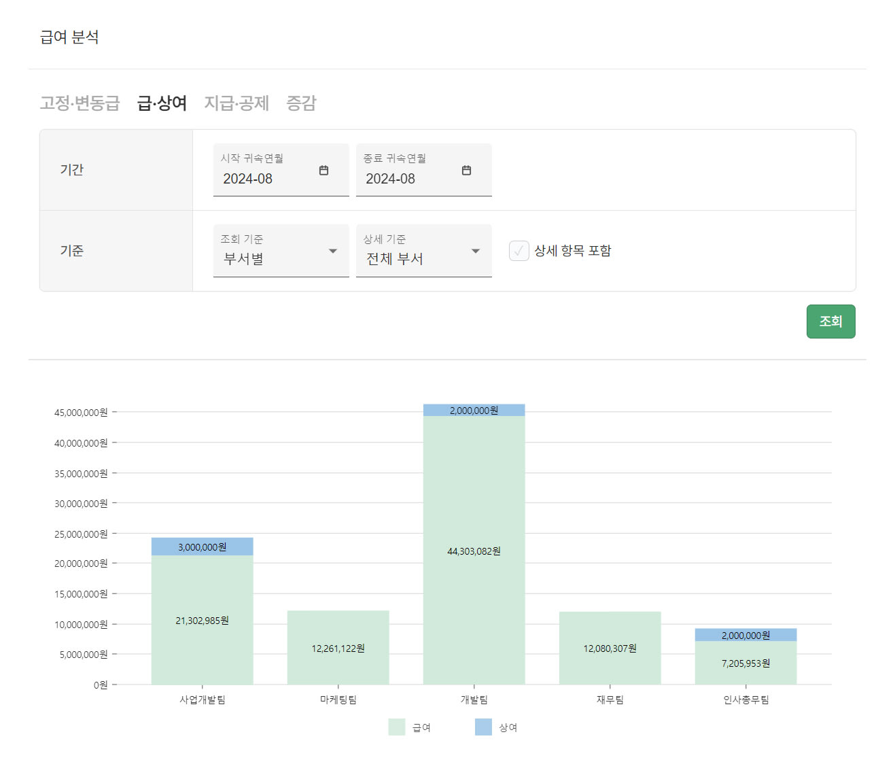Click 재무팀 bar 12,080,307원
The width and height of the screenshot is (895, 762).
coord(610,648)
